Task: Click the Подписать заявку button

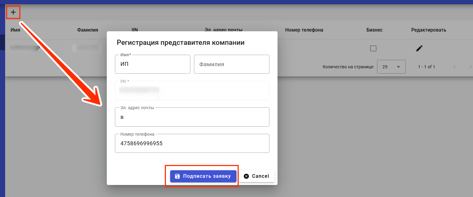Action: [203, 176]
